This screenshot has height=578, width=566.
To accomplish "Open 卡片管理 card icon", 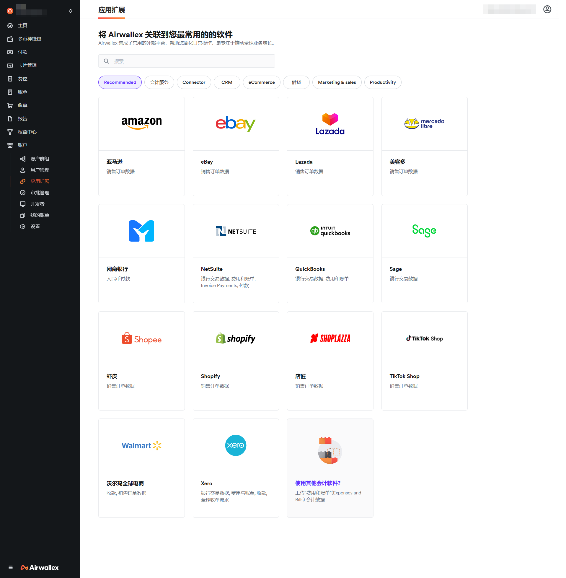I will point(10,65).
